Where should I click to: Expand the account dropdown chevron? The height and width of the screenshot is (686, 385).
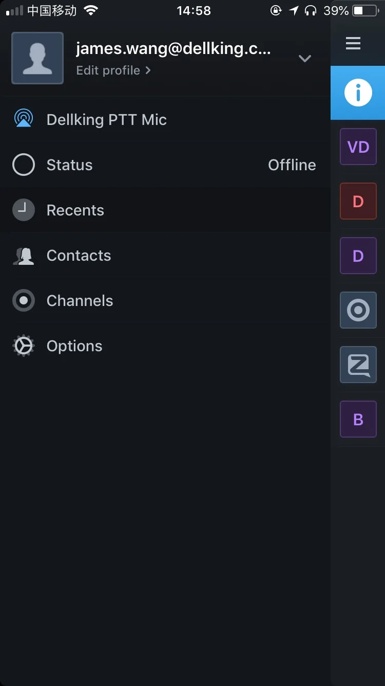point(305,59)
